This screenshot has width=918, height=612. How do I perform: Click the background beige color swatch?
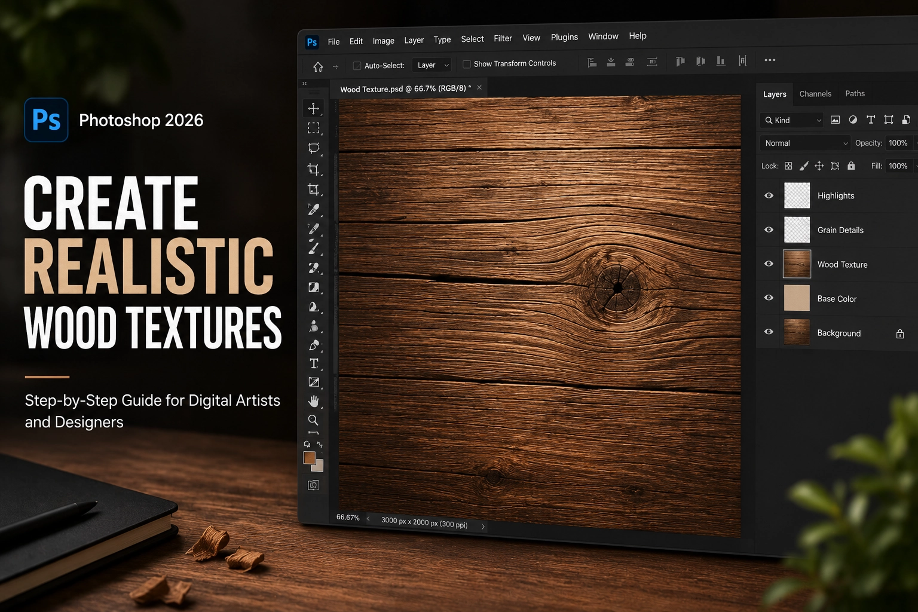coord(319,467)
